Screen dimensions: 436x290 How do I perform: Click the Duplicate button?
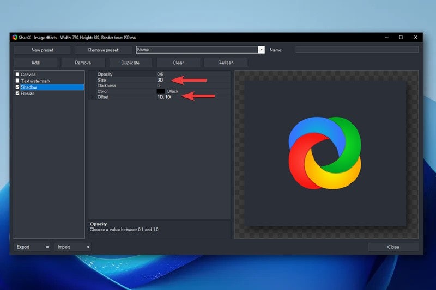click(130, 63)
